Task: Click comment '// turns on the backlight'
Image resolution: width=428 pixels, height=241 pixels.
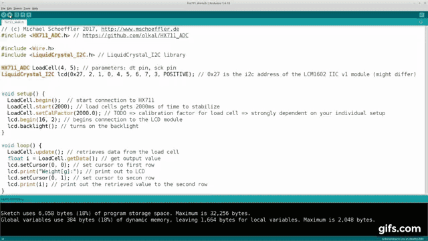Action: (x=100, y=127)
